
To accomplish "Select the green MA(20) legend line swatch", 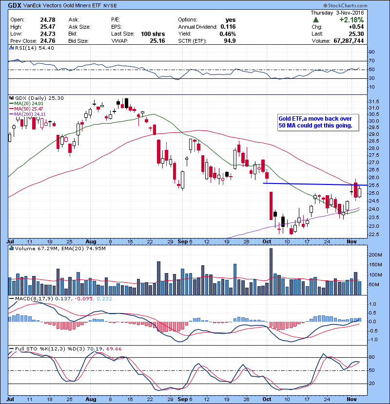I will pyautogui.click(x=12, y=103).
